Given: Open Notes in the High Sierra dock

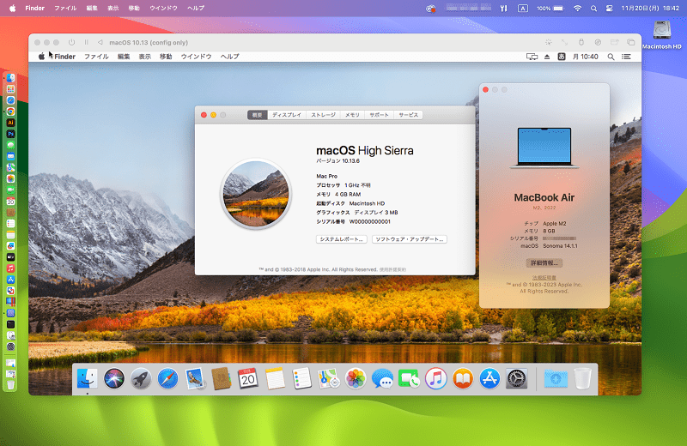Looking at the screenshot, I should click(x=275, y=378).
